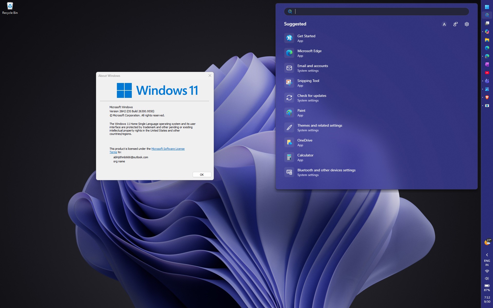Choose Check for updates suggestion

click(x=376, y=98)
